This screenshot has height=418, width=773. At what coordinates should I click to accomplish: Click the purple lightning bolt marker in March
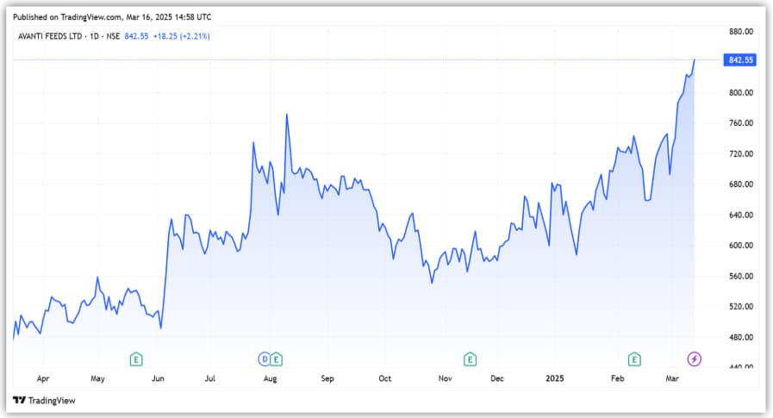[x=694, y=359]
